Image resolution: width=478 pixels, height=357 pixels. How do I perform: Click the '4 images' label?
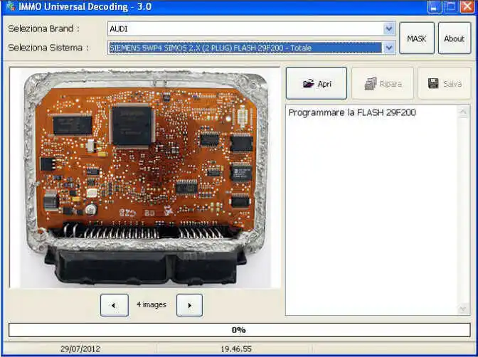(x=152, y=304)
